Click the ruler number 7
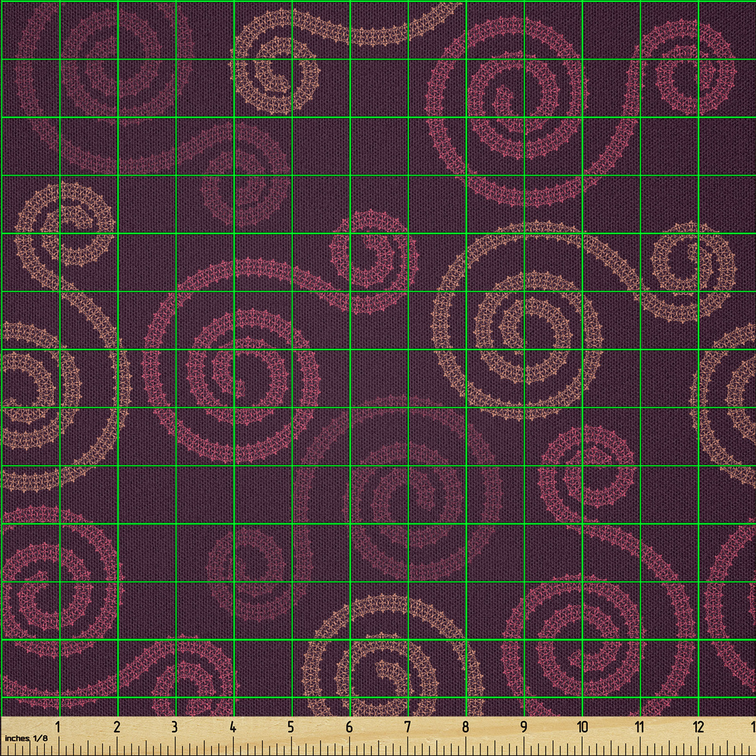Screen dimensions: 756x756 [x=407, y=727]
